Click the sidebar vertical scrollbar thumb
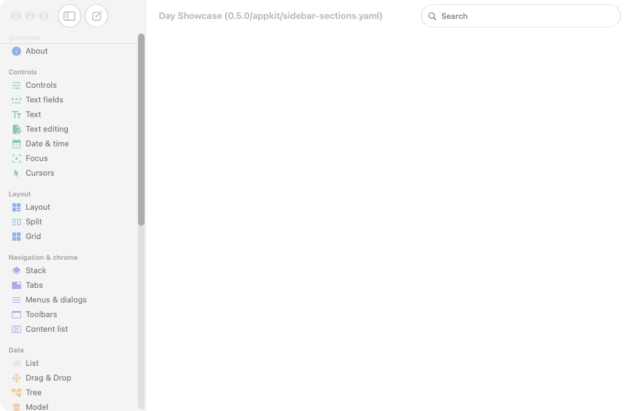Image resolution: width=625 pixels, height=411 pixels. (141, 130)
